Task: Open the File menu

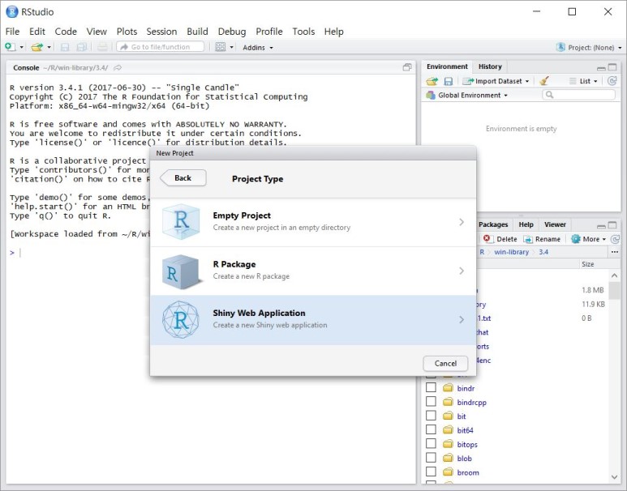Action: (x=12, y=32)
